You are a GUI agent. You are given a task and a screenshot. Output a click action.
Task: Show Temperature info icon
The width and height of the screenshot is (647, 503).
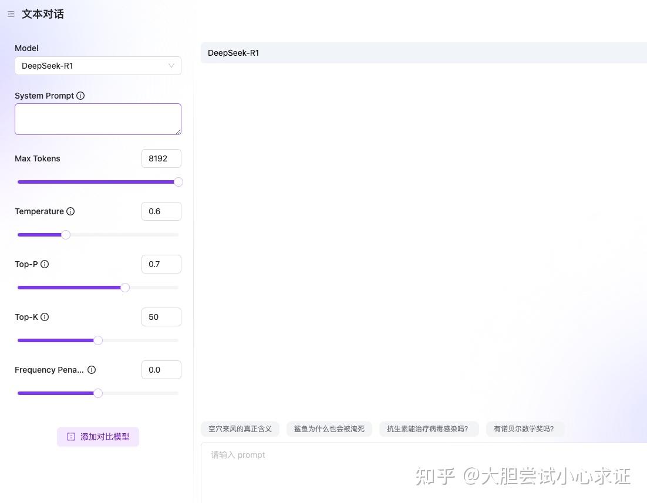[x=70, y=211]
